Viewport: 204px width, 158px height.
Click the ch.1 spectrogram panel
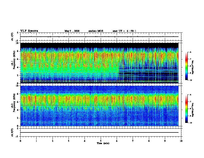tap(99, 63)
